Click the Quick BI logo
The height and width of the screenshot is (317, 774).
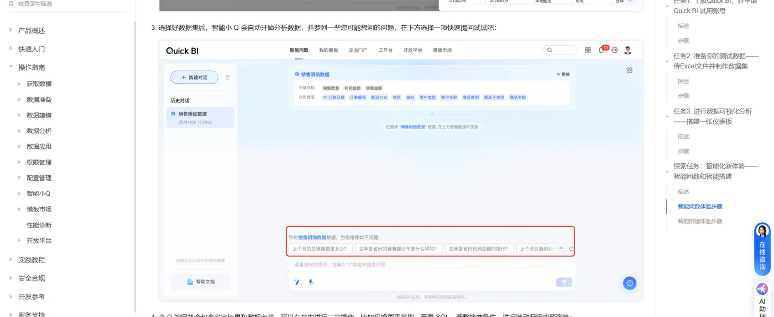[182, 51]
